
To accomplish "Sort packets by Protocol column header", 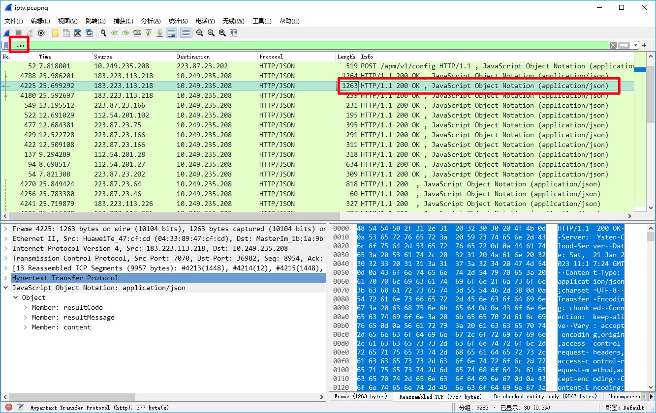I will click(296, 57).
